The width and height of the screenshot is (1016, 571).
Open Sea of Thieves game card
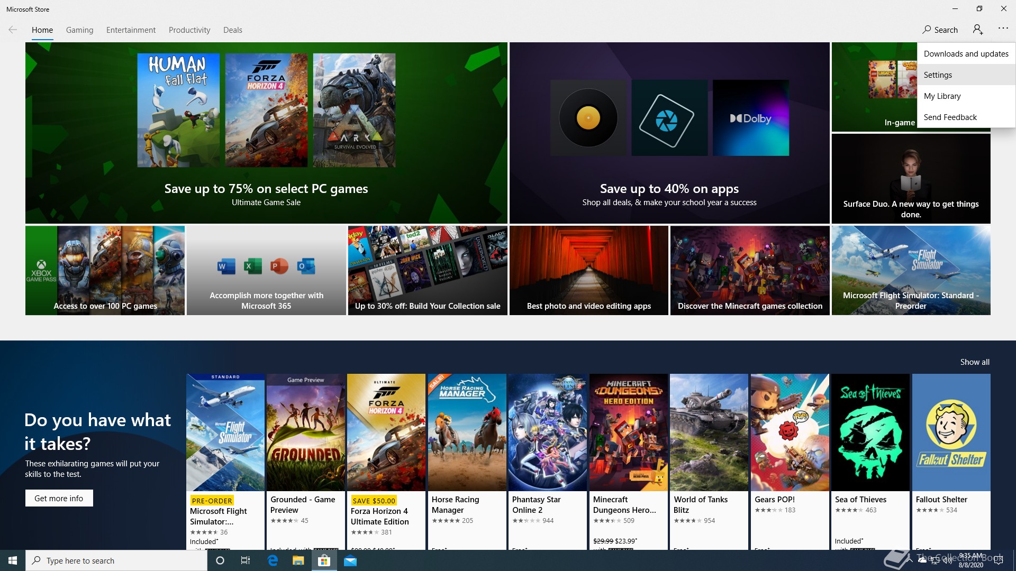point(870,462)
